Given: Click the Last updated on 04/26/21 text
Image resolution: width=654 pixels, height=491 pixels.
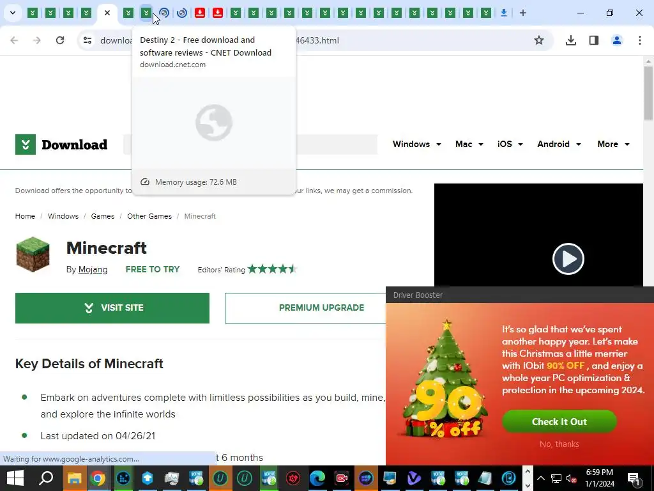Looking at the screenshot, I should click(98, 436).
